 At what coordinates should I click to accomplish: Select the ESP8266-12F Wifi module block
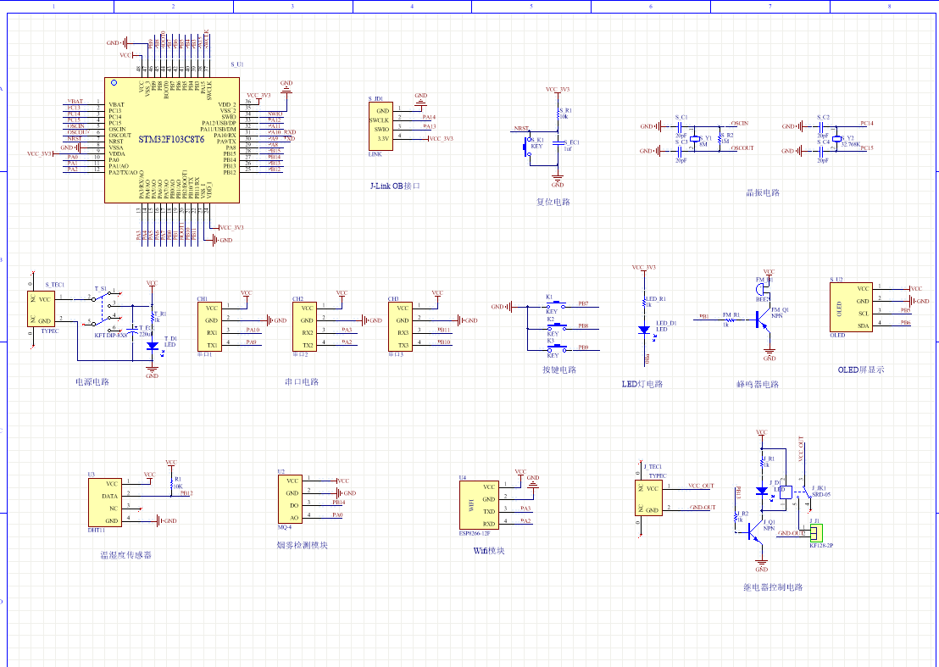pyautogui.click(x=477, y=505)
